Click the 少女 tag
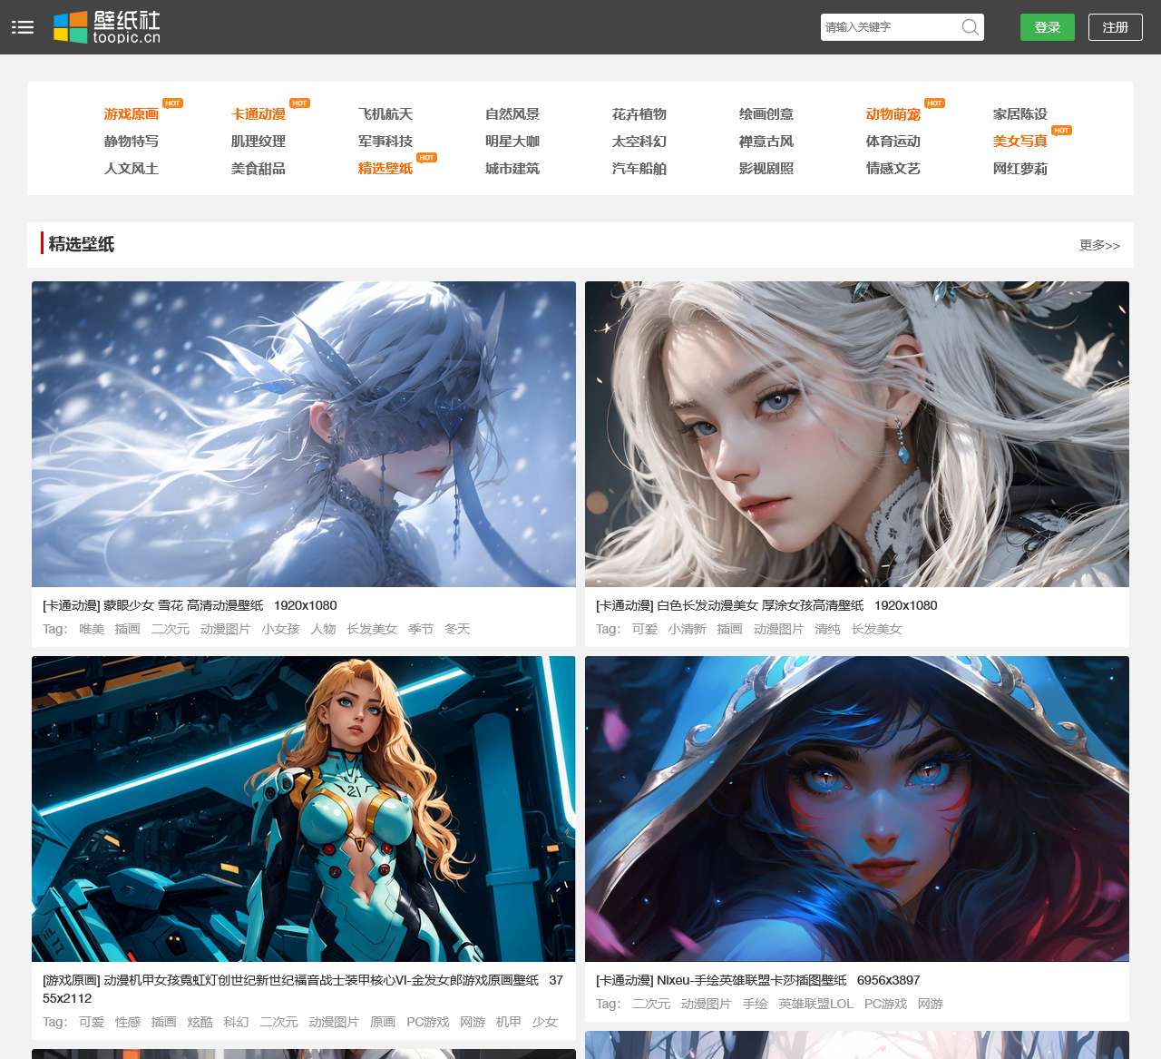Screen dimensions: 1161x1059 545,1022
